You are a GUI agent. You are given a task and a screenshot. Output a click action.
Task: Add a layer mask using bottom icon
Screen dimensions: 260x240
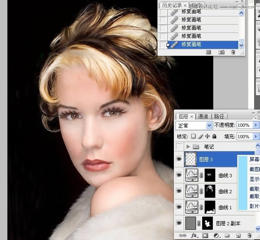coord(205,235)
